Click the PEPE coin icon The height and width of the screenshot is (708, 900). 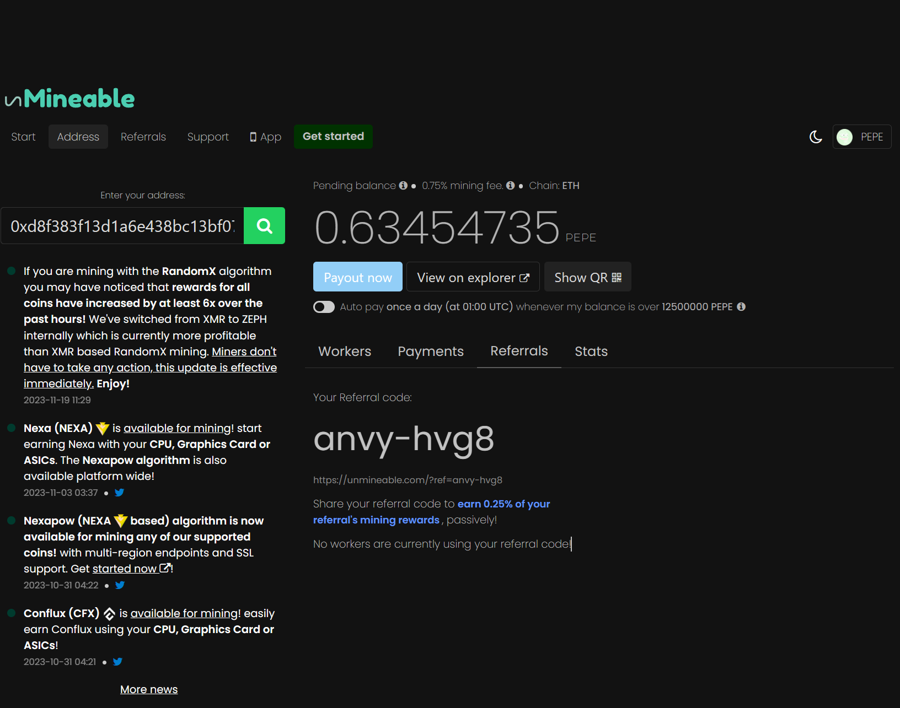844,137
